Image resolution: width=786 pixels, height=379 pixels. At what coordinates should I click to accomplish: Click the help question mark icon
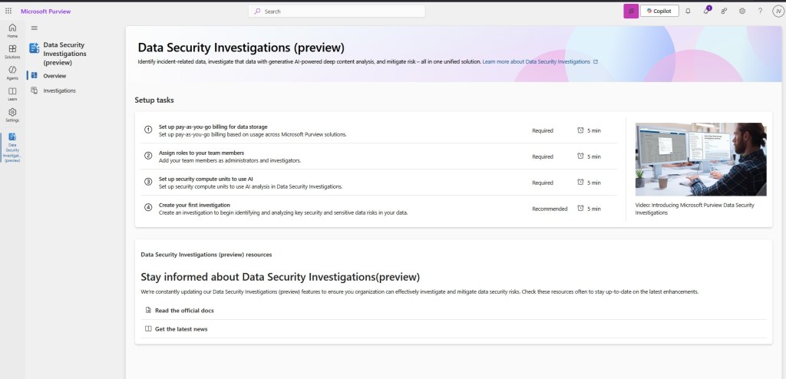[760, 12]
